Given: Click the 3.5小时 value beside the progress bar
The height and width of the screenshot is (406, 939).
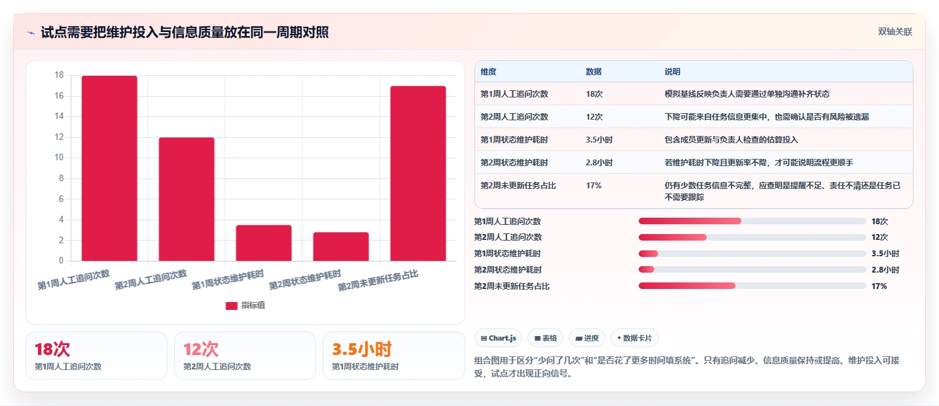Looking at the screenshot, I should tap(885, 254).
